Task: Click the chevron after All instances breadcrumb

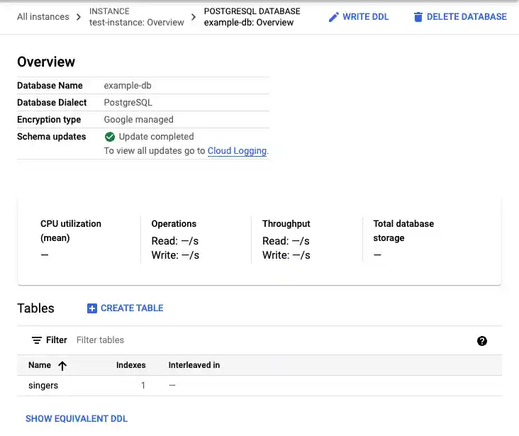Action: pyautogui.click(x=79, y=17)
